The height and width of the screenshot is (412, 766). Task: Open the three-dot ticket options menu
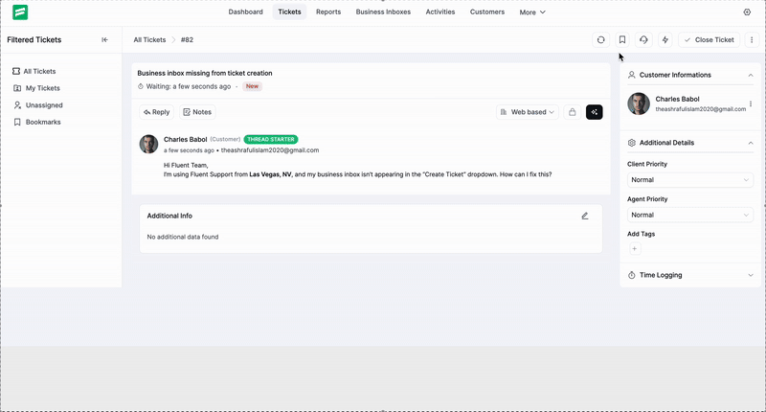(752, 40)
